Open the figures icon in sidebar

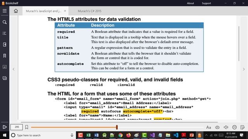tap(5, 67)
